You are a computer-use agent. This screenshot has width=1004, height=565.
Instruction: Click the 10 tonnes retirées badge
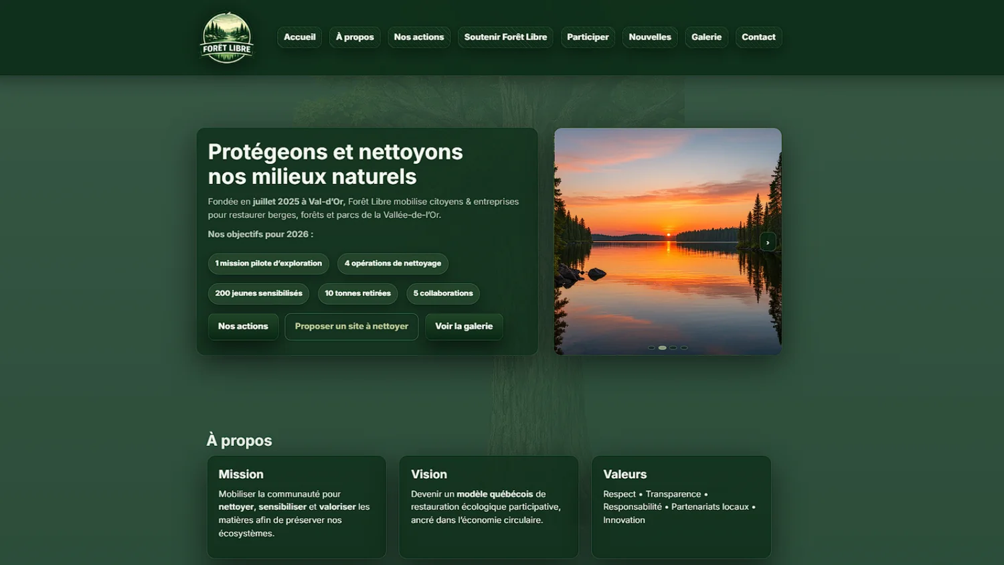[x=357, y=293]
